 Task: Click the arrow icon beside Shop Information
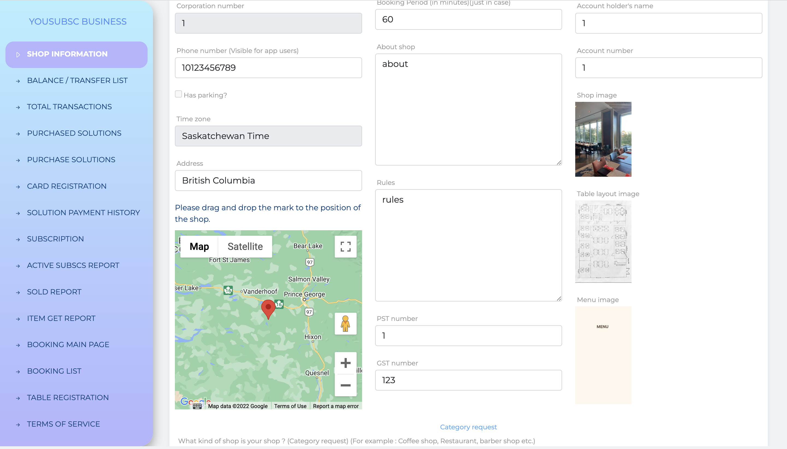18,55
